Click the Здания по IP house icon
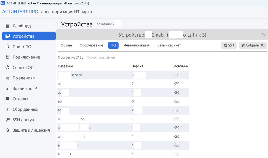 (7, 88)
